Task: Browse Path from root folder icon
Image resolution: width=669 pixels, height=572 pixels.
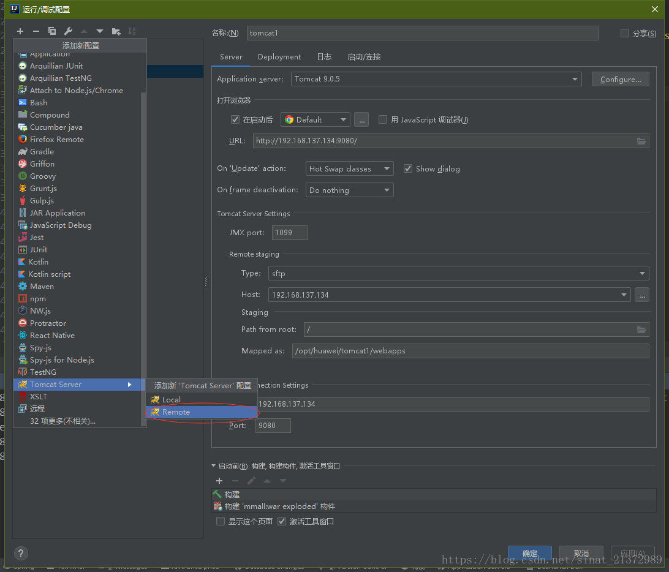Action: tap(641, 329)
